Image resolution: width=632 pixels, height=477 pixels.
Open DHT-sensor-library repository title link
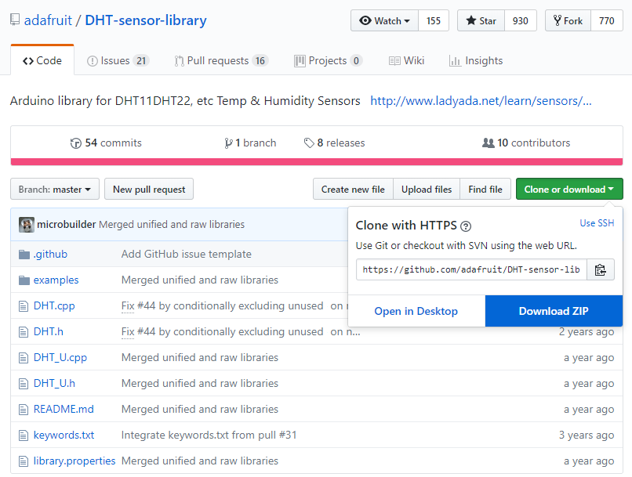coord(146,20)
